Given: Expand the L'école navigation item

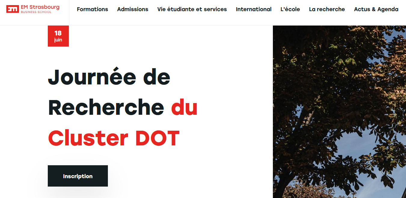Looking at the screenshot, I should pos(290,9).
